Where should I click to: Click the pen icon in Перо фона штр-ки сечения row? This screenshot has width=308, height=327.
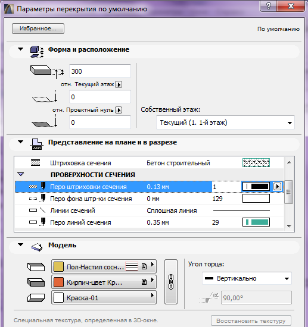point(43,198)
